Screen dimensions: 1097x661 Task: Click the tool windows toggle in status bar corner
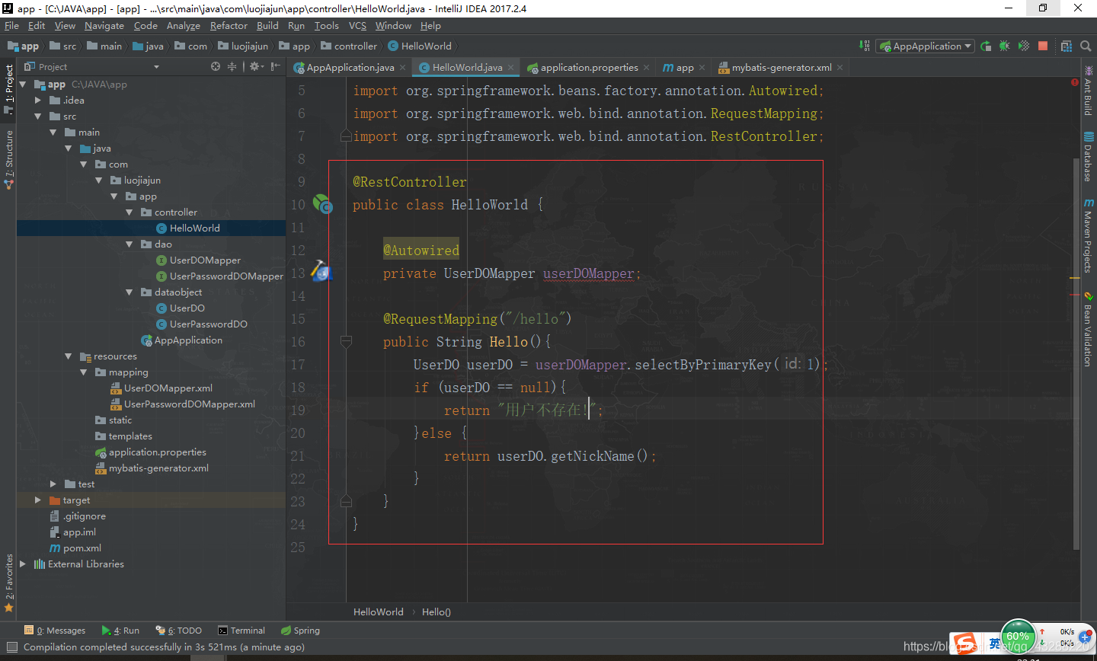point(11,647)
